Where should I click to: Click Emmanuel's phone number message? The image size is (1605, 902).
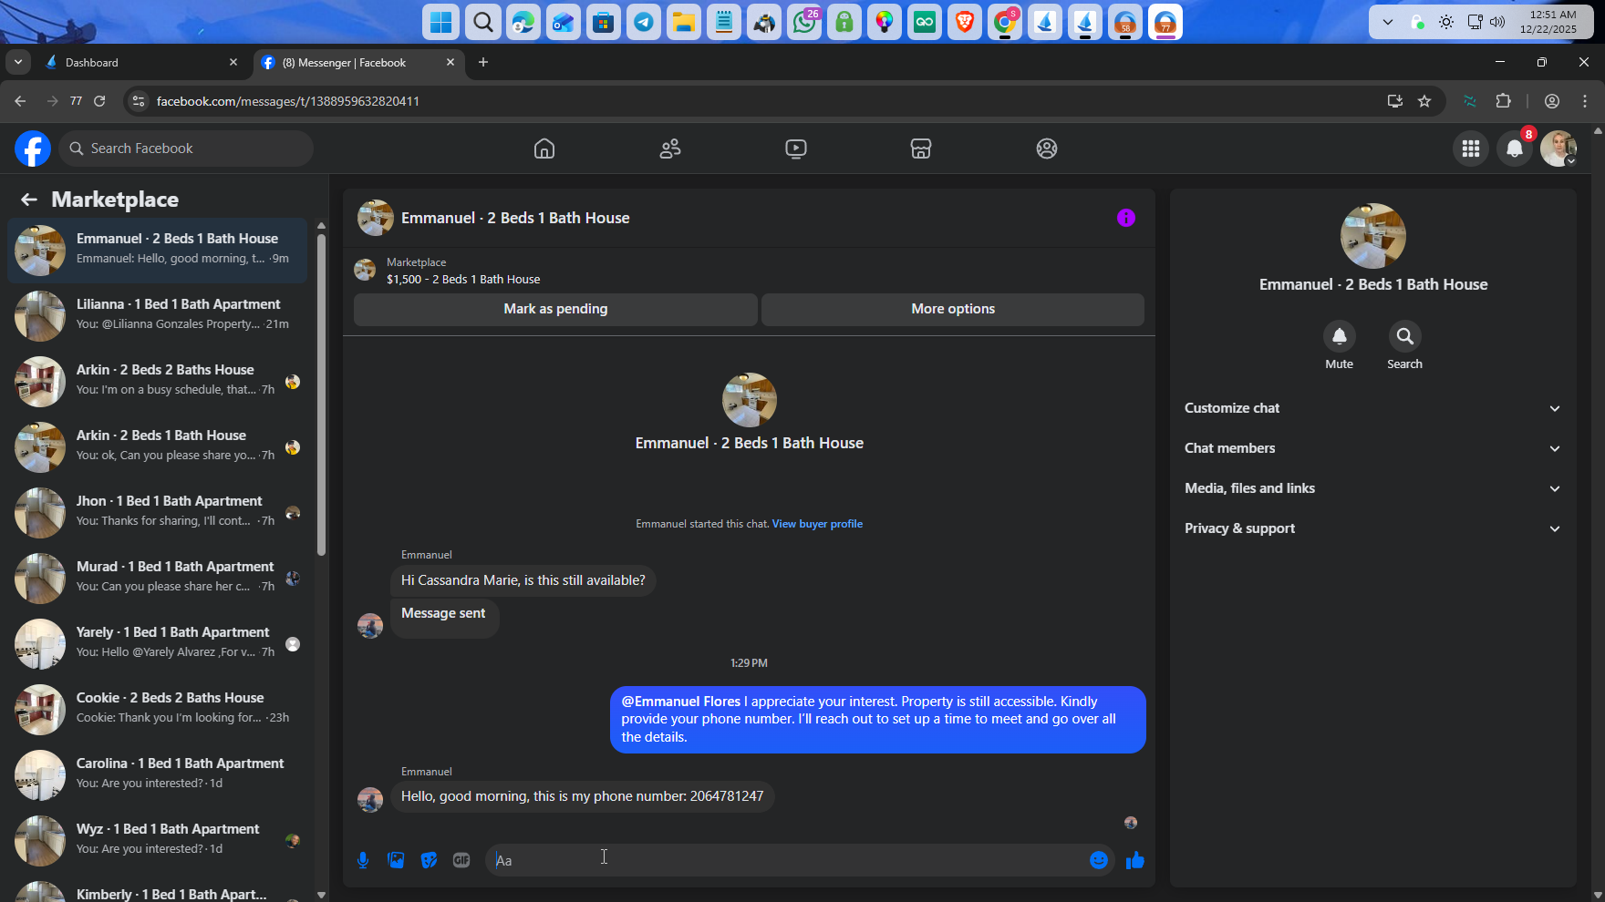click(x=583, y=796)
